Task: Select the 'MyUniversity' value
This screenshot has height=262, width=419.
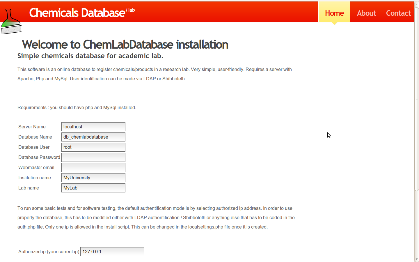Action: click(76, 178)
